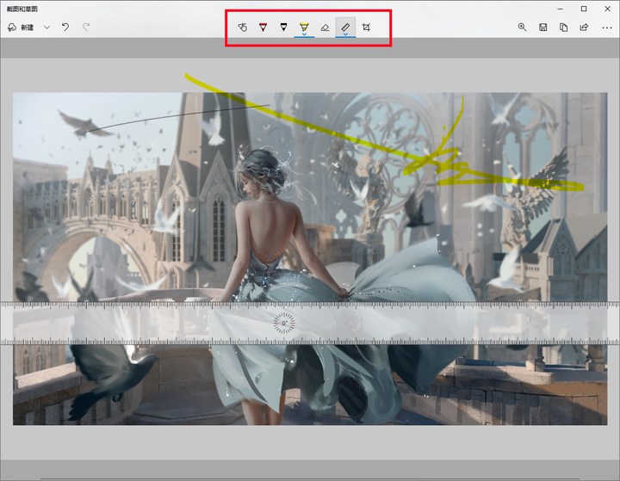
Task: Select the yellow Highlighter tool
Action: point(304,28)
